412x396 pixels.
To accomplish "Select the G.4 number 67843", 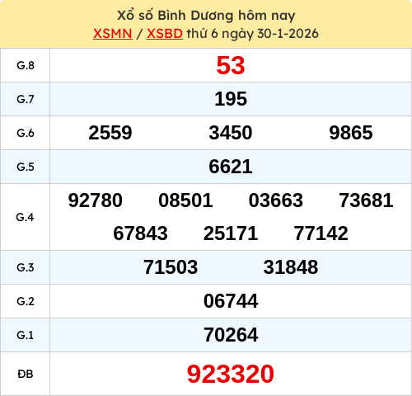I will click(x=140, y=233).
